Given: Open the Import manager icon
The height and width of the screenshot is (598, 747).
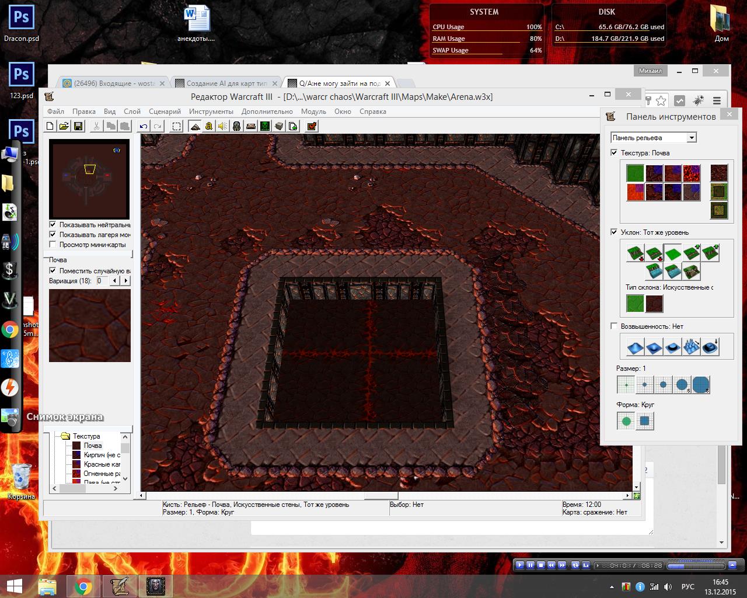Looking at the screenshot, I should [x=293, y=126].
